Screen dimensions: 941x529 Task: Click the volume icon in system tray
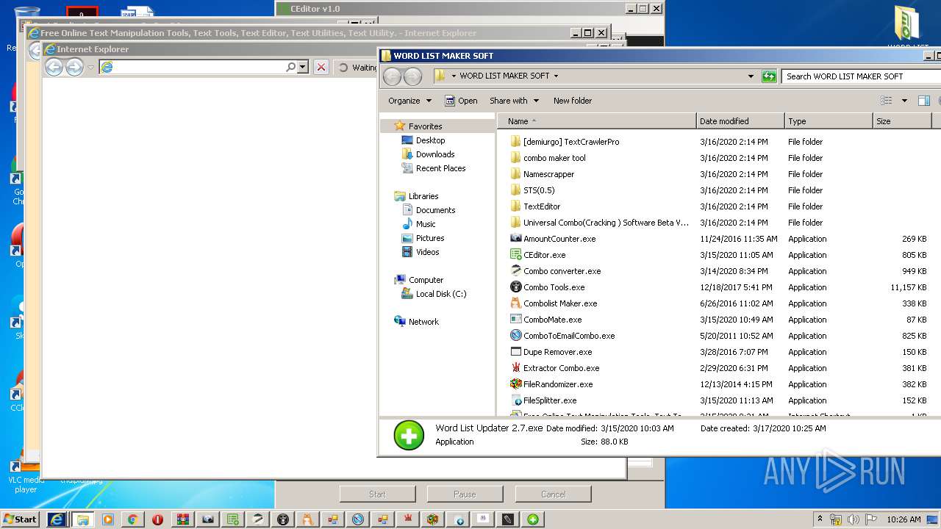click(x=852, y=519)
